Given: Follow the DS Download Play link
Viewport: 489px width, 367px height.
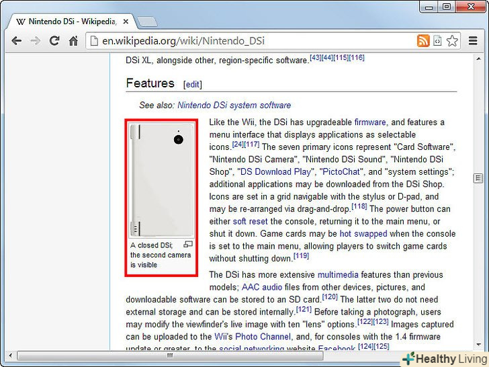Looking at the screenshot, I should (x=276, y=171).
